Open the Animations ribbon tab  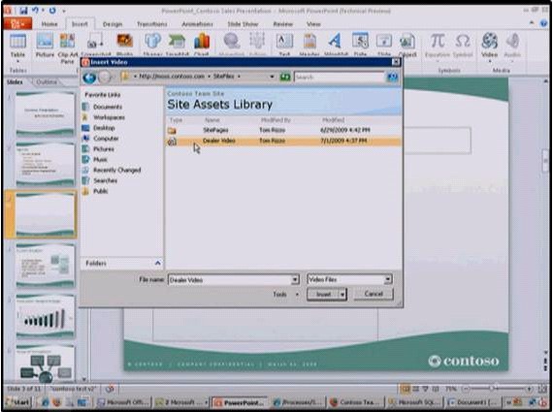197,24
